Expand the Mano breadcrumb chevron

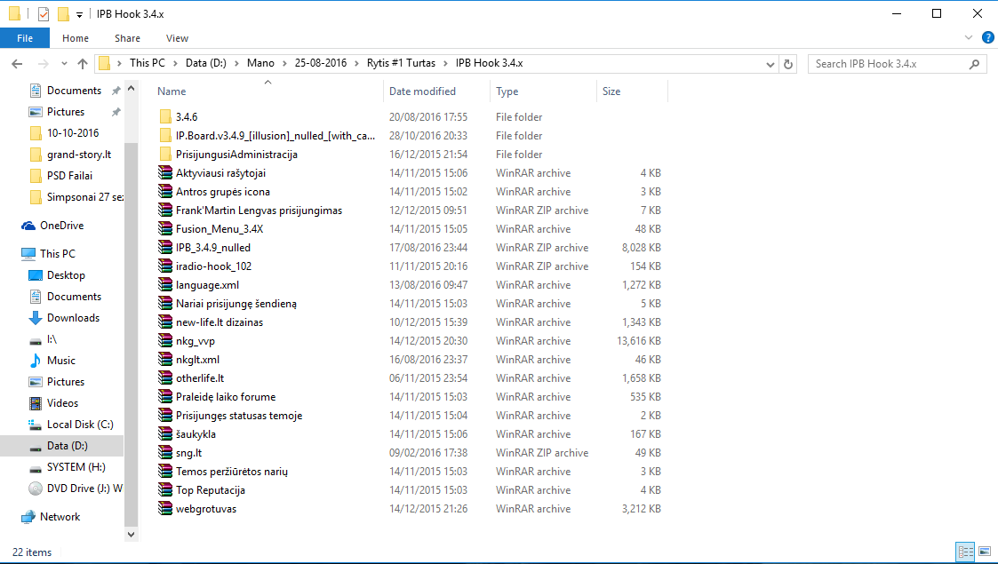tap(284, 63)
